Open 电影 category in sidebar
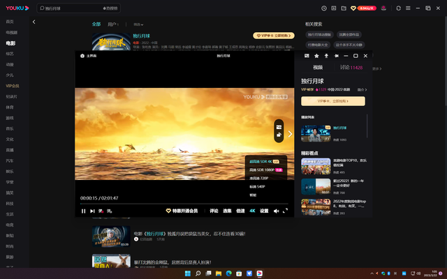The height and width of the screenshot is (279, 447). (10, 43)
